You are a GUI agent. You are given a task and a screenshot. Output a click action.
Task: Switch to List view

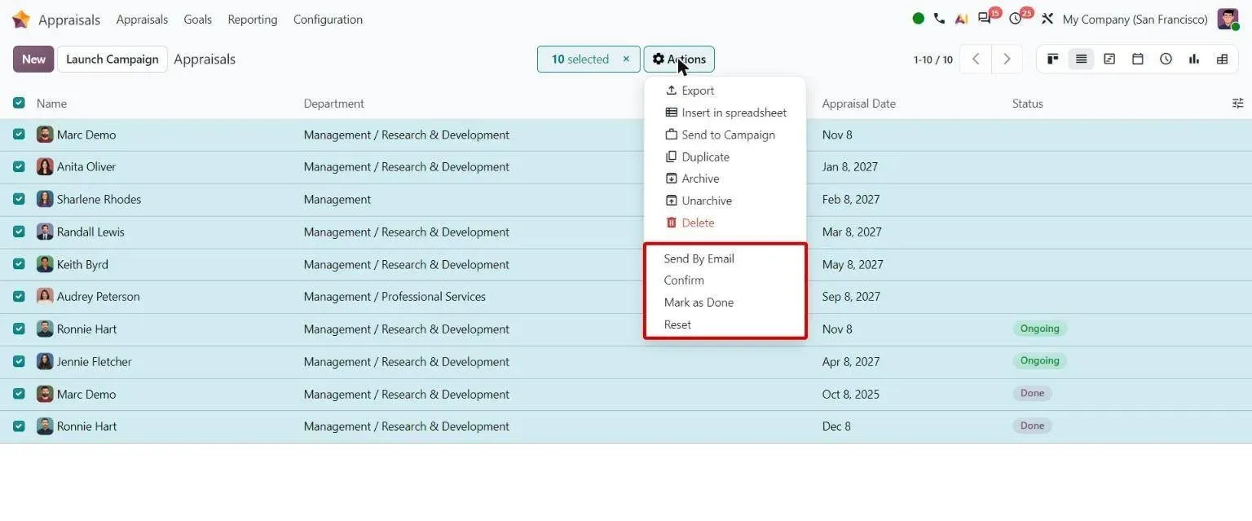coord(1081,59)
